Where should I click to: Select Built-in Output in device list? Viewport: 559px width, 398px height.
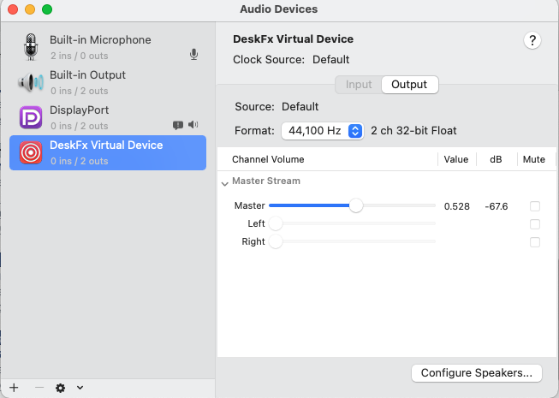pos(108,82)
